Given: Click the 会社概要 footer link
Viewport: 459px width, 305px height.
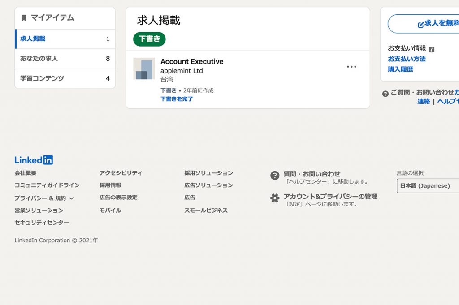Looking at the screenshot, I should [x=26, y=173].
